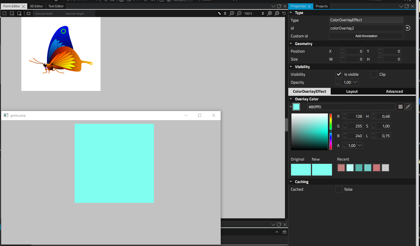Click the Add Annotation button
Viewport: 420px width, 246px height.
point(366,36)
